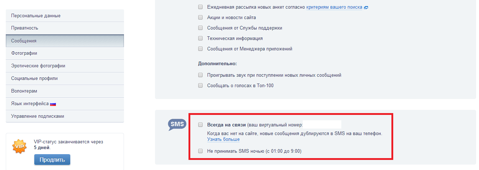Follow the Узнать больше link

[x=223, y=139]
